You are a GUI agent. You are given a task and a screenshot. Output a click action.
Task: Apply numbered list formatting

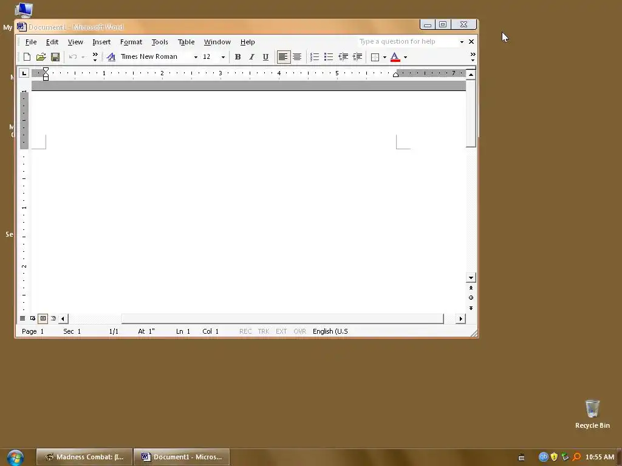[x=315, y=57]
